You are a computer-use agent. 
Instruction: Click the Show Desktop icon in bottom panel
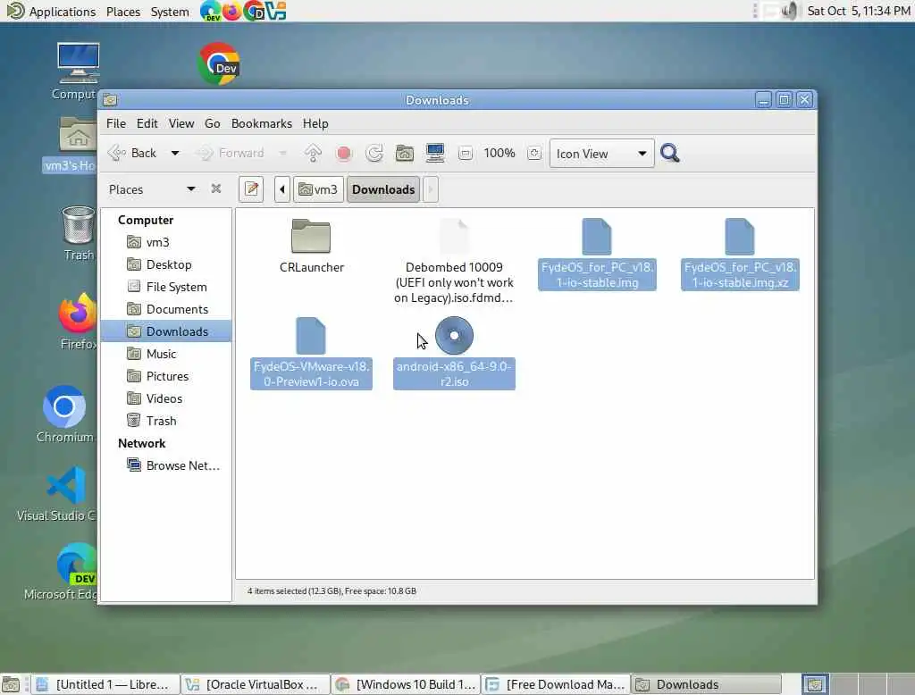pyautogui.click(x=11, y=684)
